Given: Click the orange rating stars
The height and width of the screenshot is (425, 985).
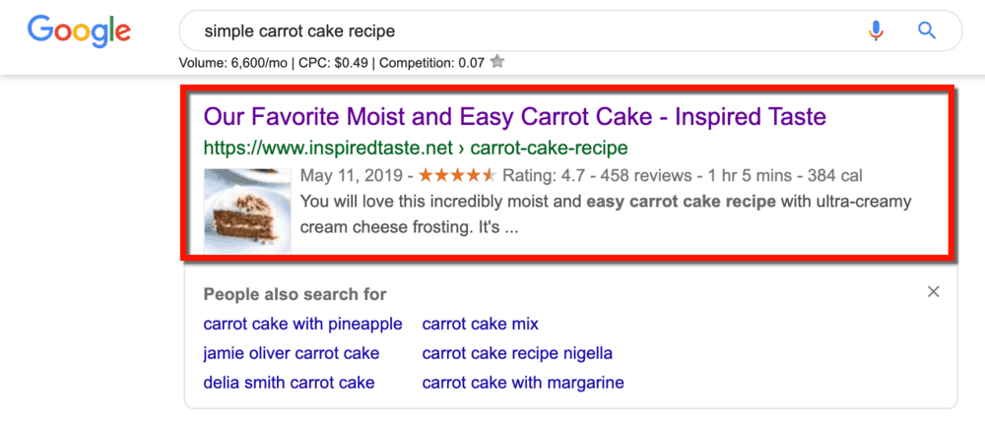Looking at the screenshot, I should tap(457, 176).
